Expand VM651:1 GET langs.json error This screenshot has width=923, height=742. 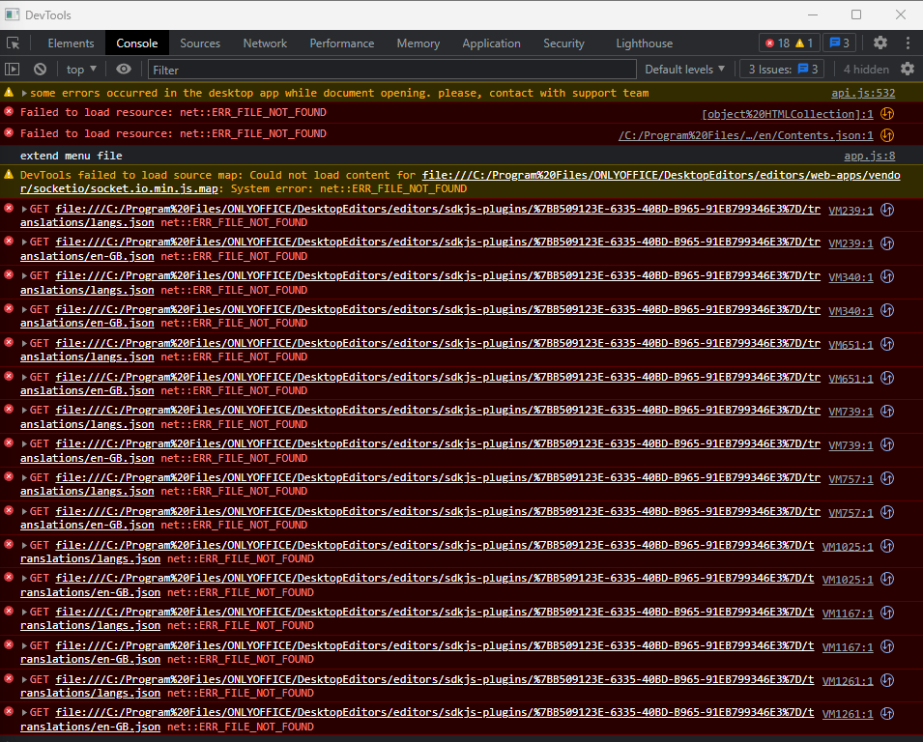pos(24,343)
